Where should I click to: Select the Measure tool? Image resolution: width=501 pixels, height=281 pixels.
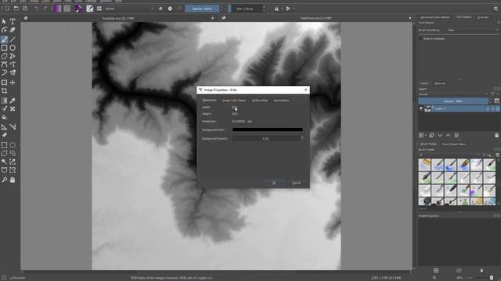(x=13, y=127)
